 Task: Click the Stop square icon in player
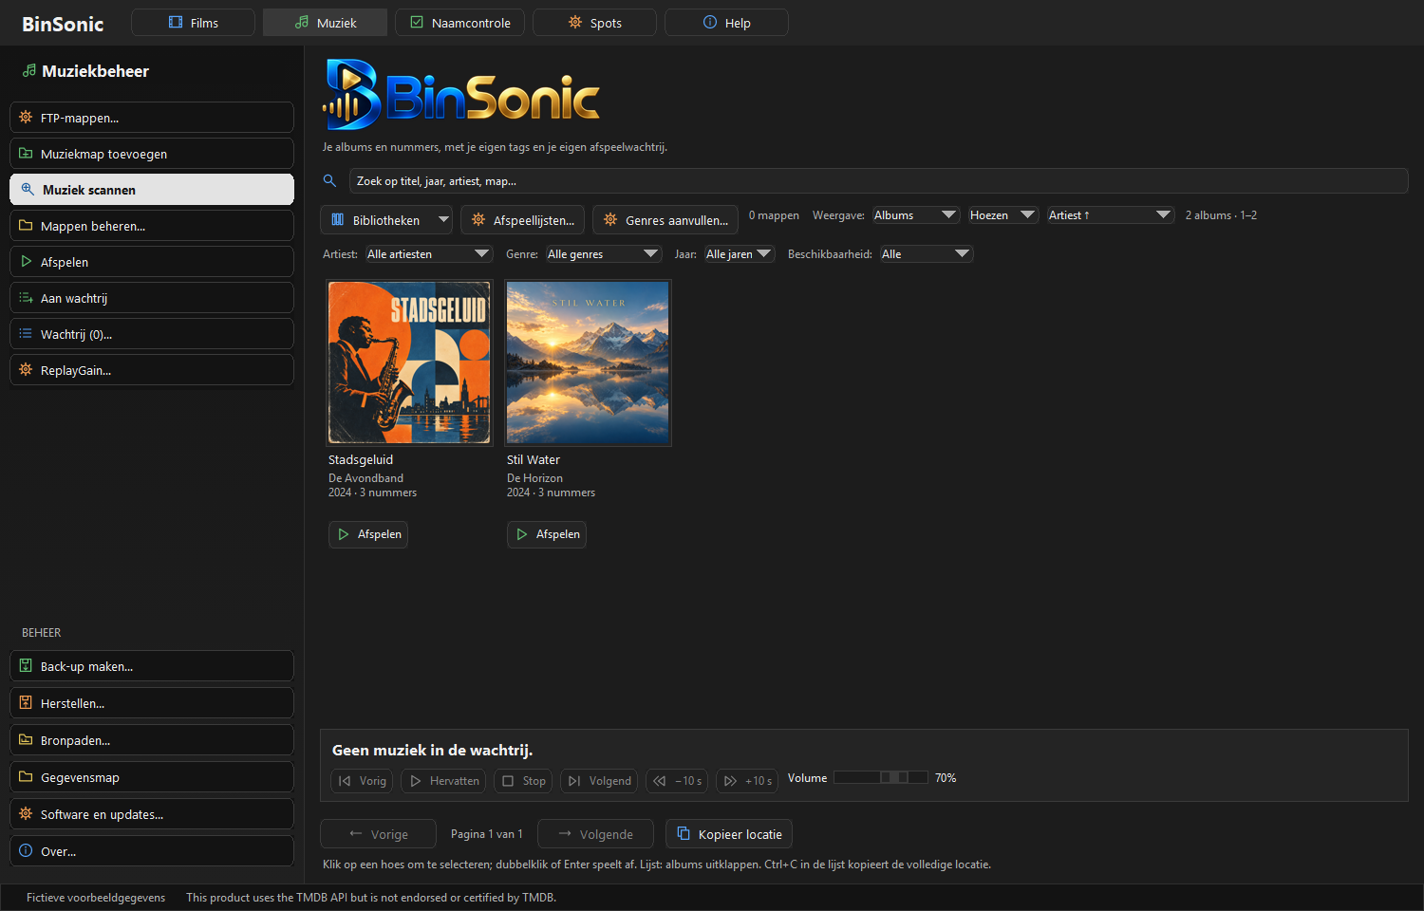508,781
